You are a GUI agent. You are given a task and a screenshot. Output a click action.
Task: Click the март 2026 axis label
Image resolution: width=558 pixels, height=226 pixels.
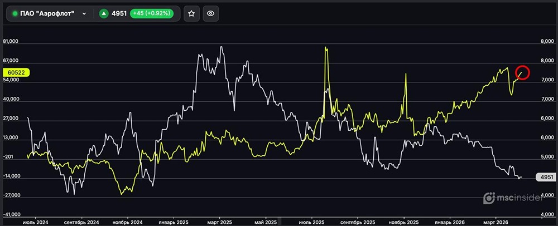tap(496, 222)
